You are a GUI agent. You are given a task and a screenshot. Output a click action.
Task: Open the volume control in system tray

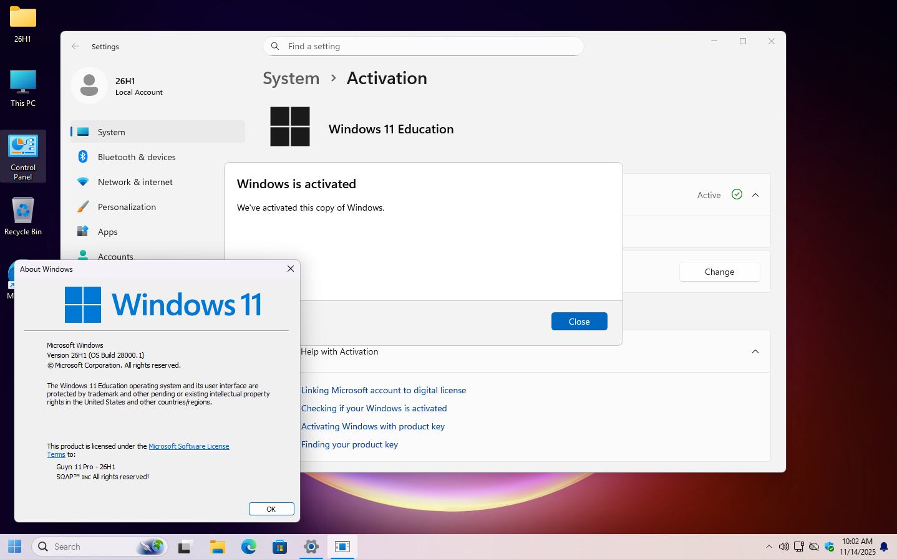[783, 547]
